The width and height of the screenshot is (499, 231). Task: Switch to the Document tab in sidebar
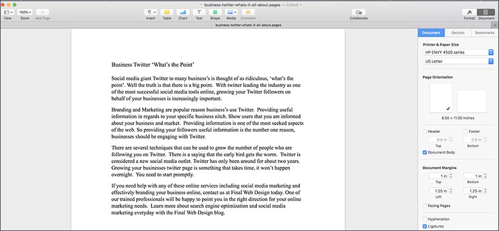click(x=431, y=33)
